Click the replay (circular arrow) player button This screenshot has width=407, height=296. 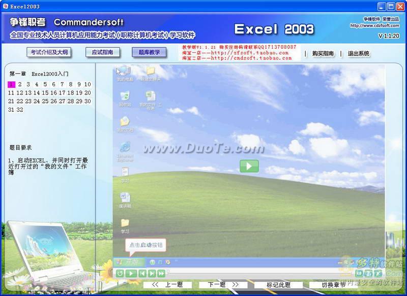pos(120,273)
